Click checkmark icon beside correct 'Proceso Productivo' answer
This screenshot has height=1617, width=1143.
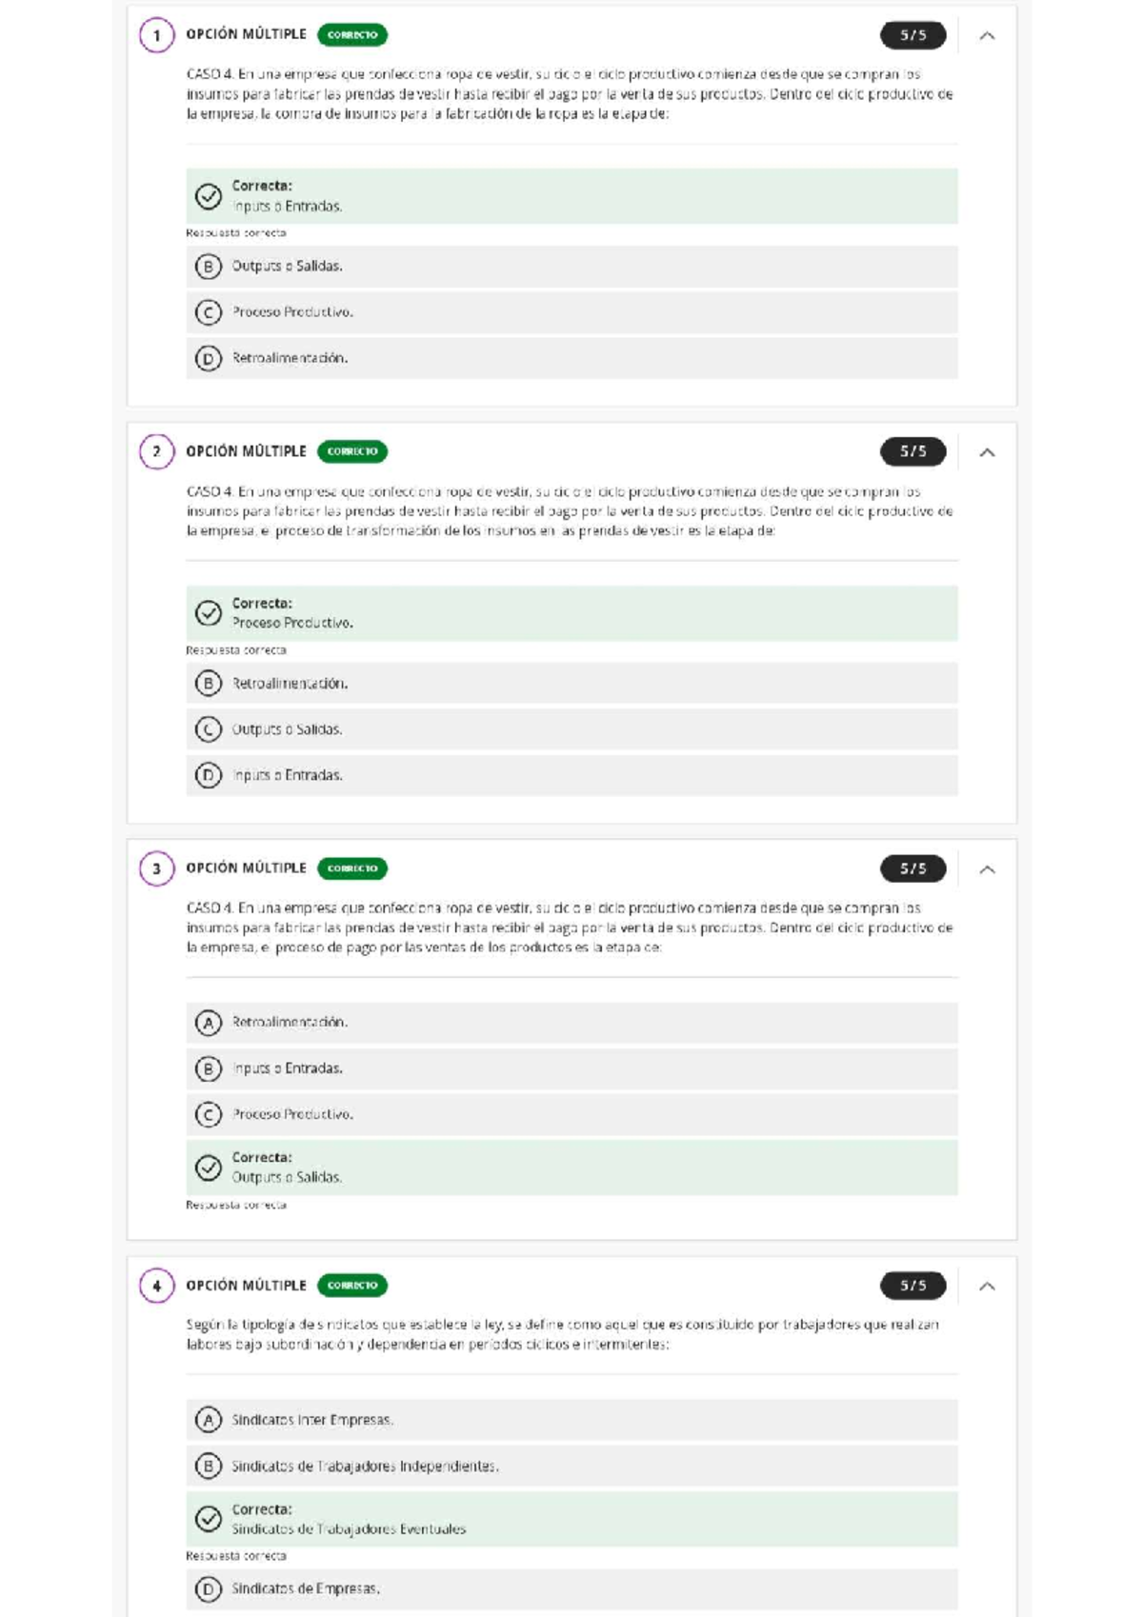coord(209,613)
